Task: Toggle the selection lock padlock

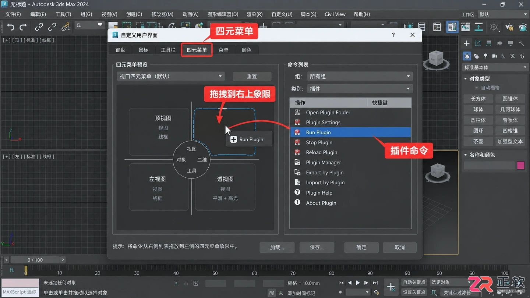Action: pos(186,283)
